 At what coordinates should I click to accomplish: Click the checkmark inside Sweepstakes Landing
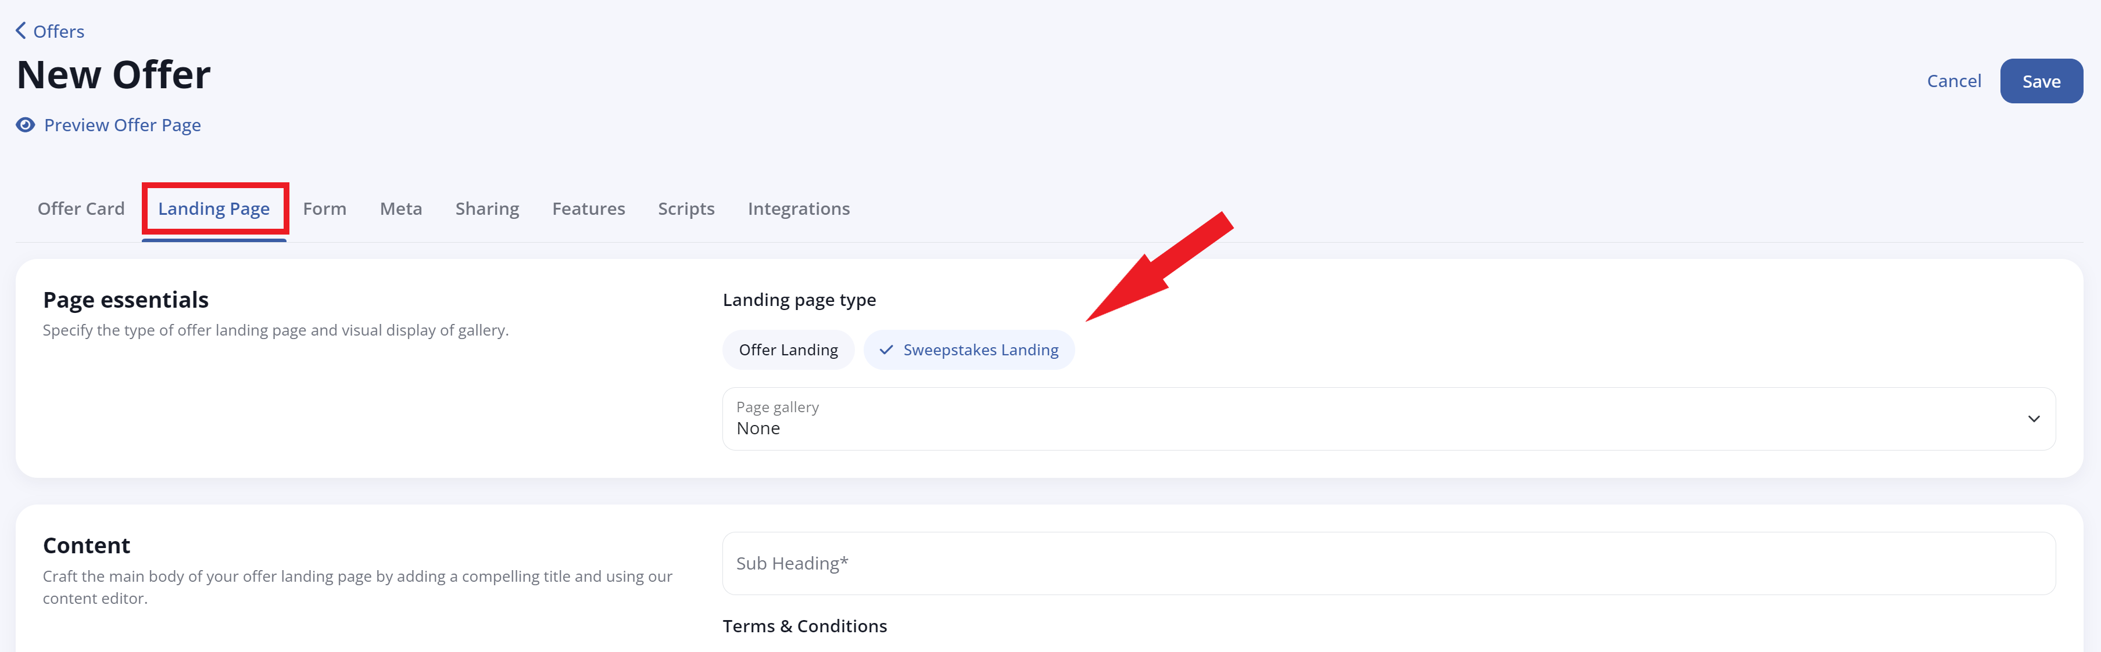(885, 350)
